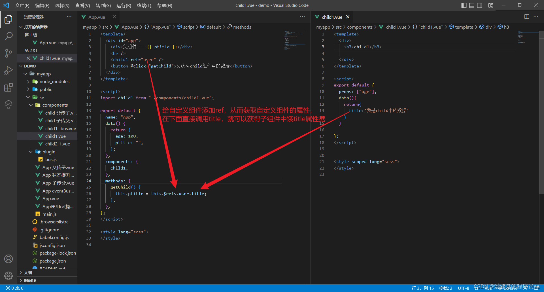Open the Manage gear settings icon
544x292 pixels.
8,276
